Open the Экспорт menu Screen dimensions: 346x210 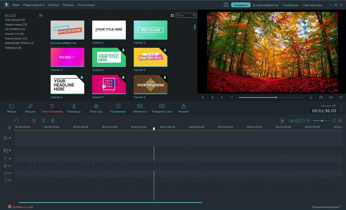pyautogui.click(x=53, y=5)
